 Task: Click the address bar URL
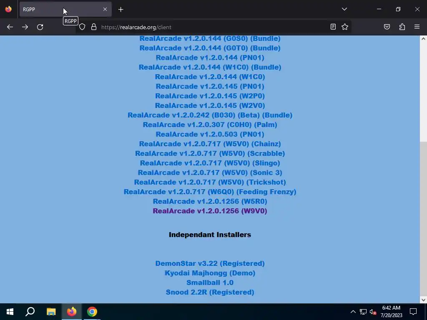point(136,27)
